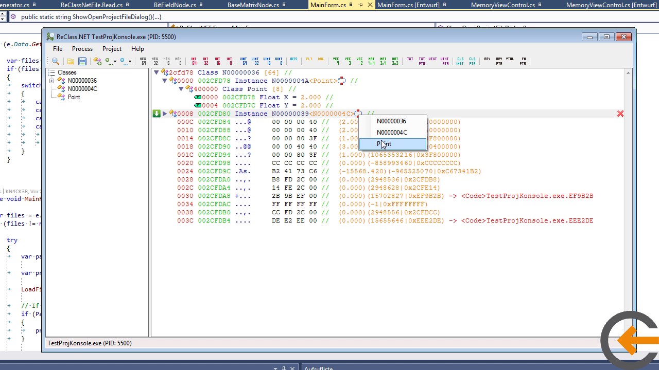
Task: Close the MainForm.cs editor tab
Action: pos(370,5)
